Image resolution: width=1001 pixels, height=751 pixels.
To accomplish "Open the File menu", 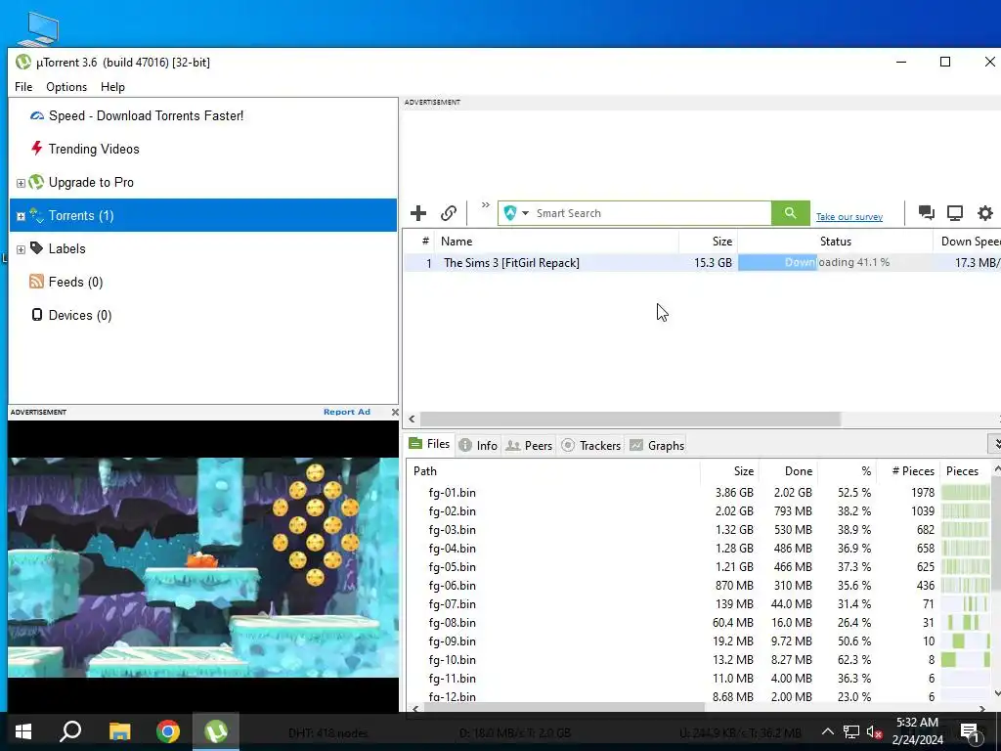I will coord(23,87).
